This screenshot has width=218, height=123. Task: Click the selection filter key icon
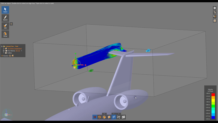pyautogui.click(x=215, y=17)
